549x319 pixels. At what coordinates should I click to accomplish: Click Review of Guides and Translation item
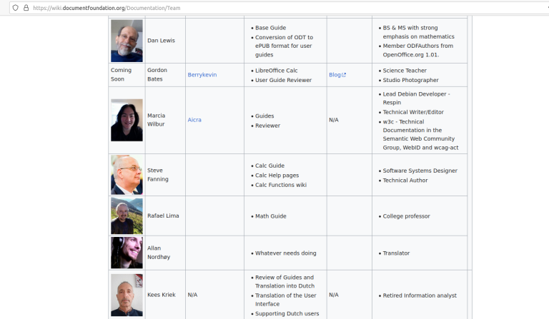[x=285, y=282]
